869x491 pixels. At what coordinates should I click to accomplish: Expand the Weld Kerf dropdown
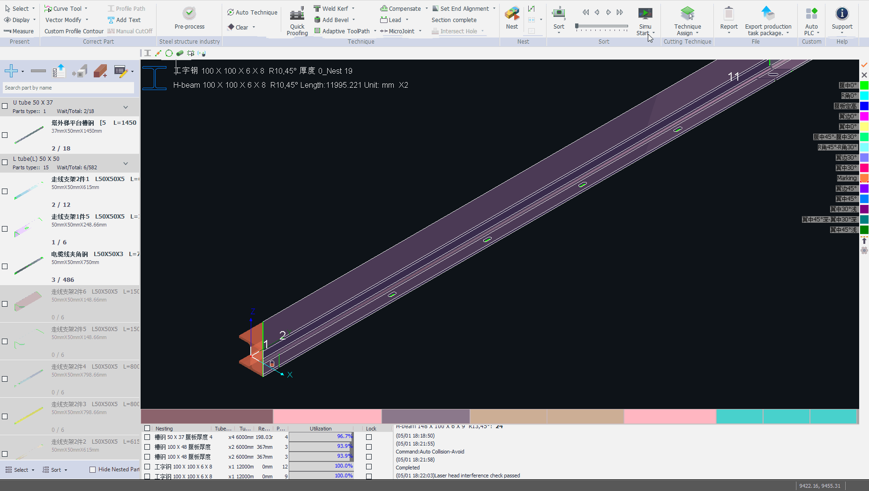(353, 8)
